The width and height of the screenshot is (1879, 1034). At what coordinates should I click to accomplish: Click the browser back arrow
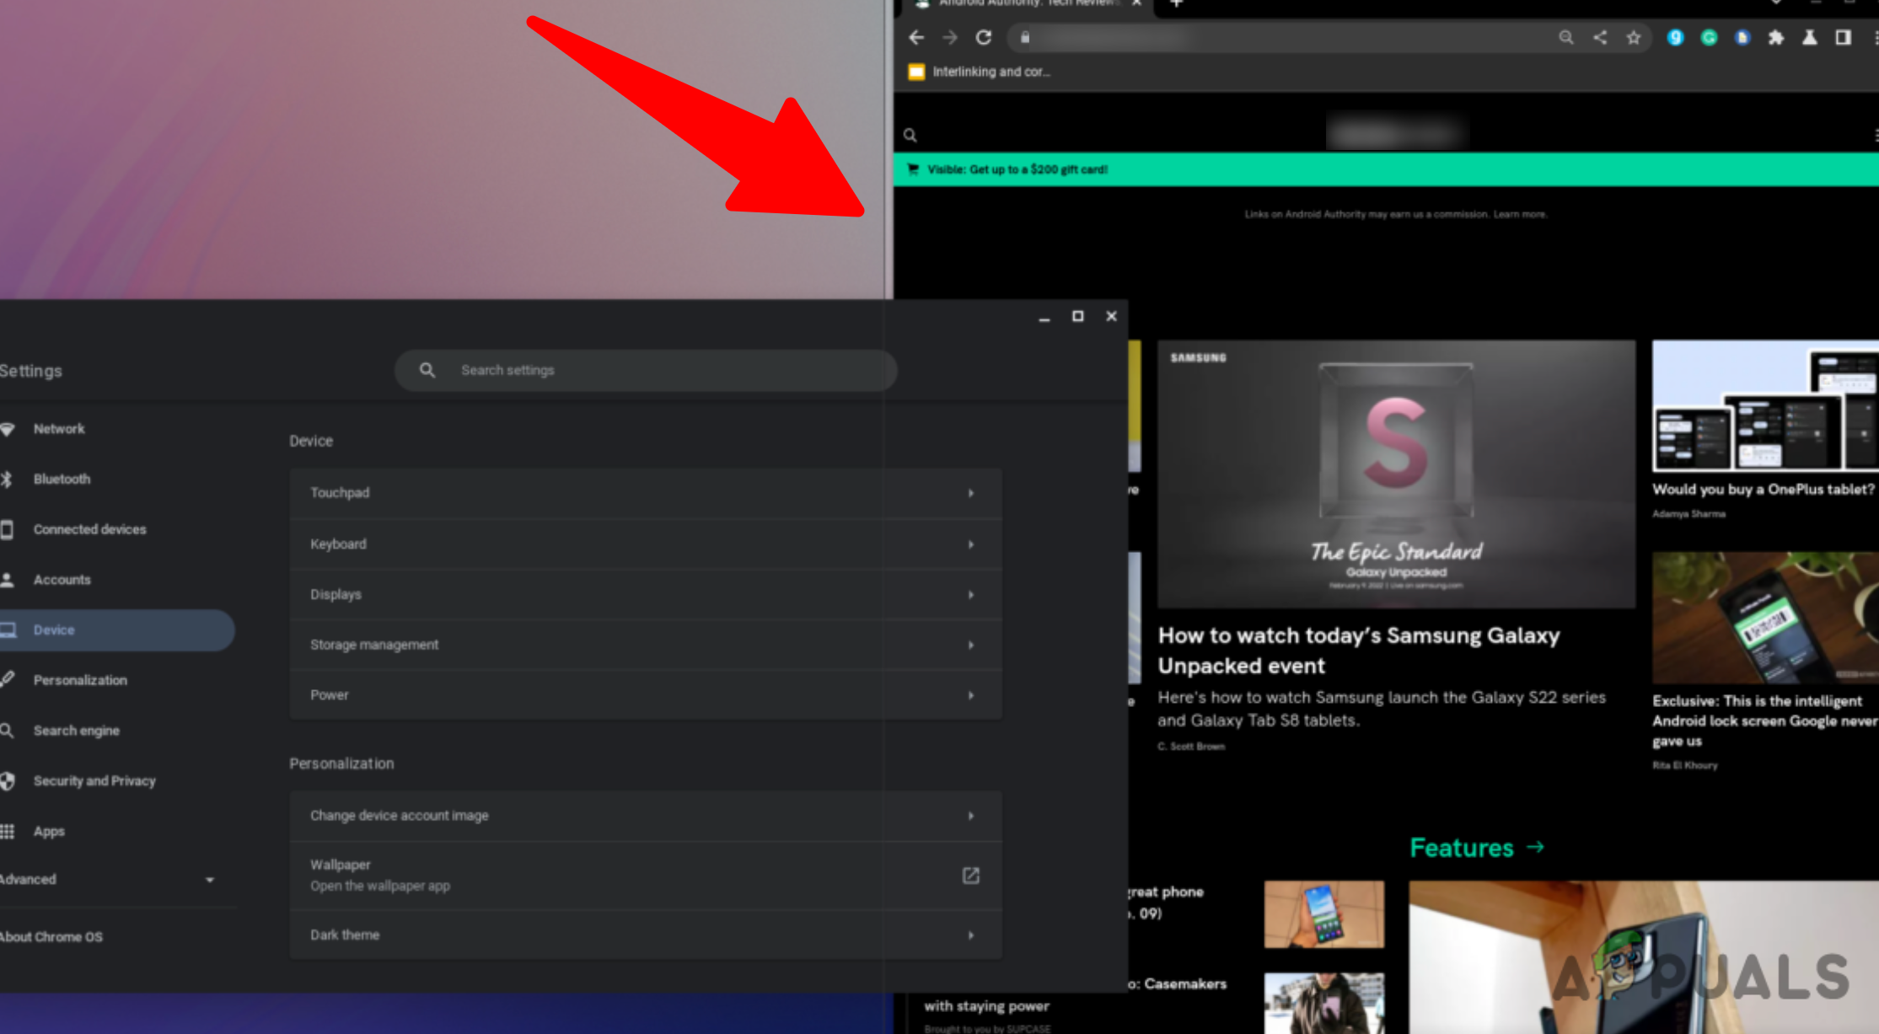(916, 37)
